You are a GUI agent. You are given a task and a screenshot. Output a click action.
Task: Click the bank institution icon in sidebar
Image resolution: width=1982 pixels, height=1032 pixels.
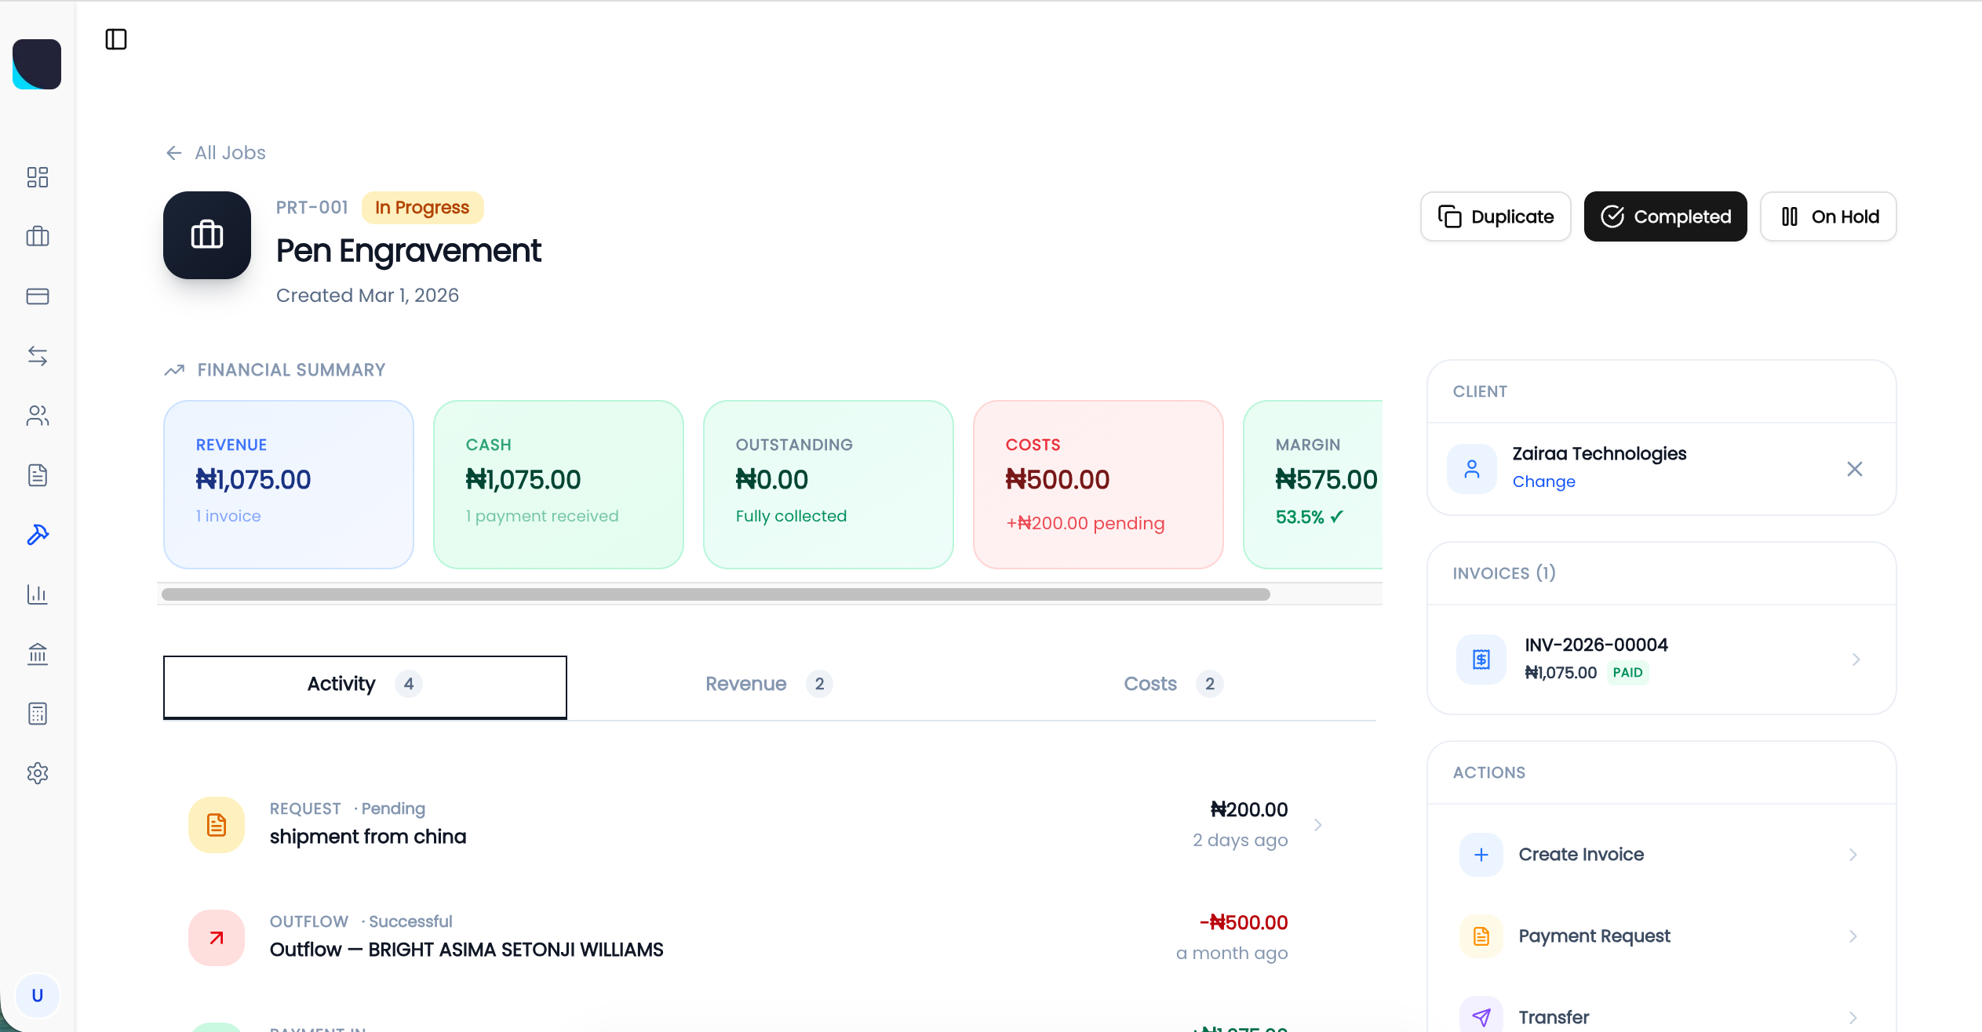38,655
